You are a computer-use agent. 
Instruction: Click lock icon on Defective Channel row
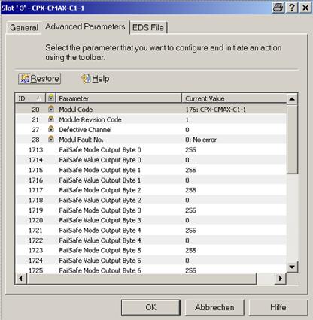tap(51, 129)
